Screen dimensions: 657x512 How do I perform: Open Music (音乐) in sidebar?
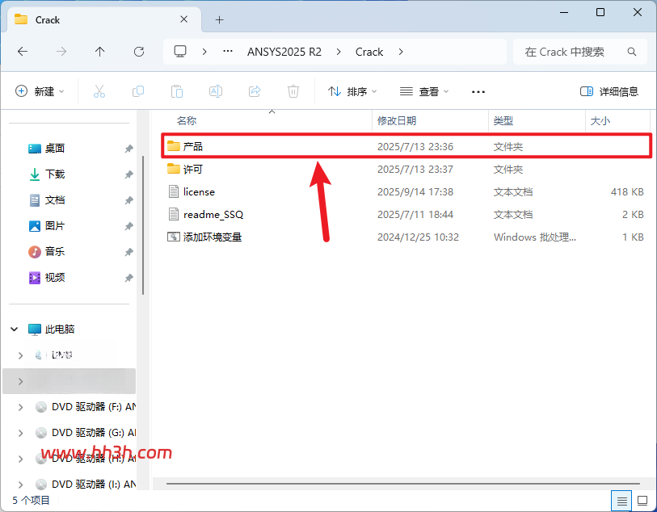pyautogui.click(x=54, y=252)
